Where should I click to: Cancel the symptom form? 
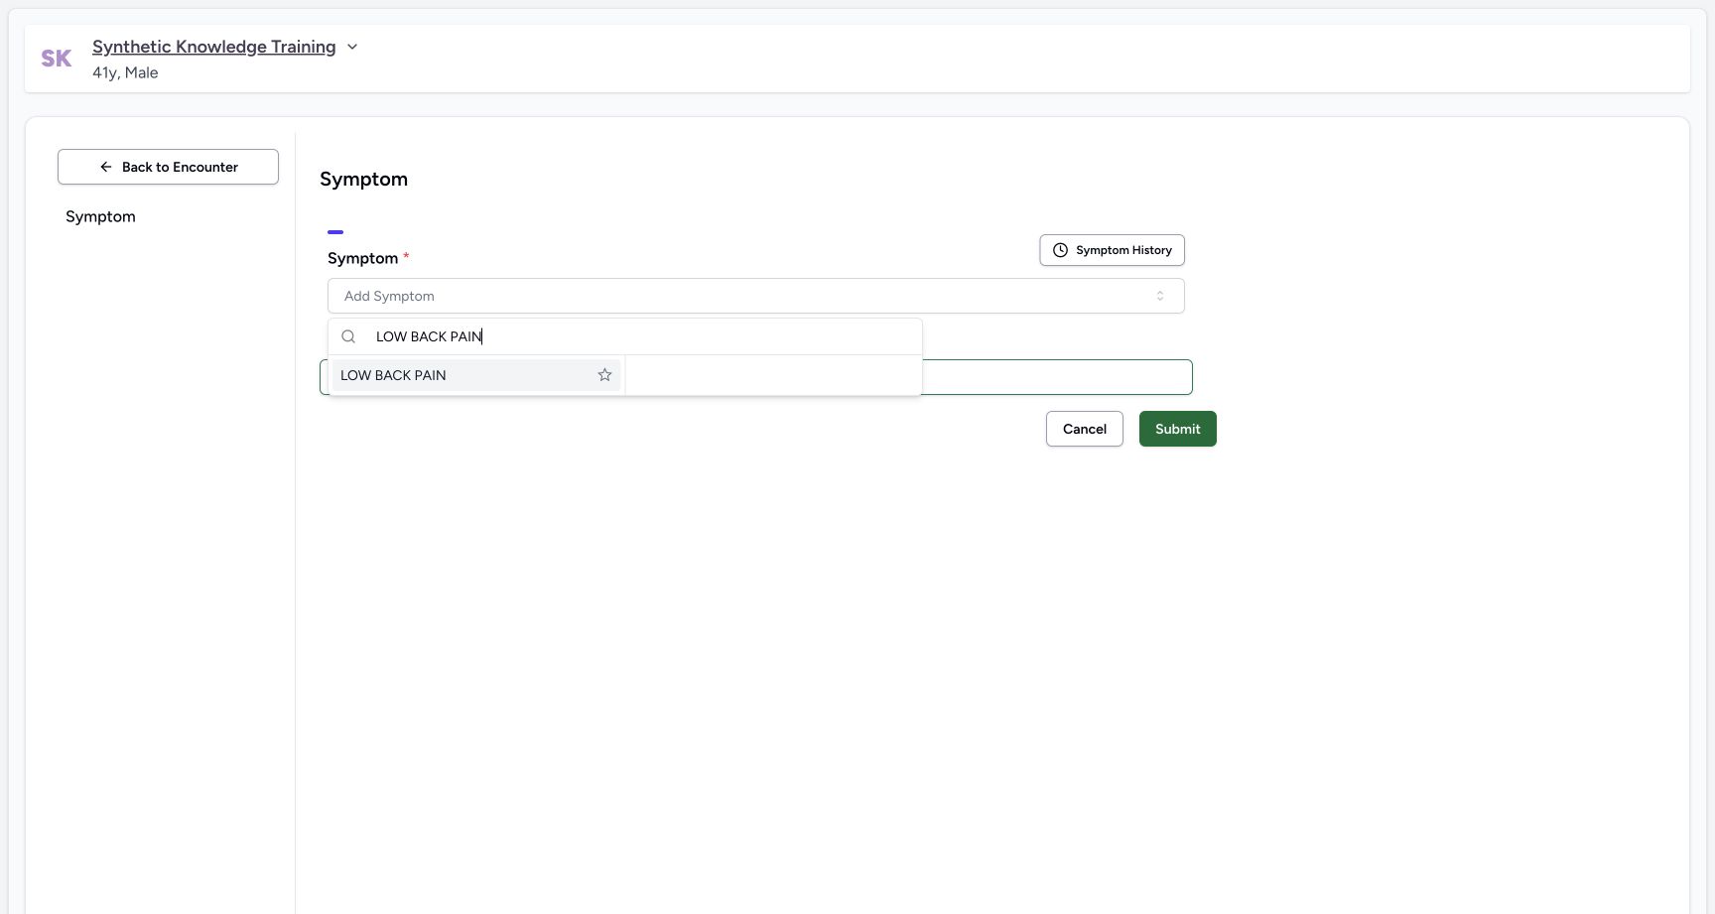[x=1084, y=429]
